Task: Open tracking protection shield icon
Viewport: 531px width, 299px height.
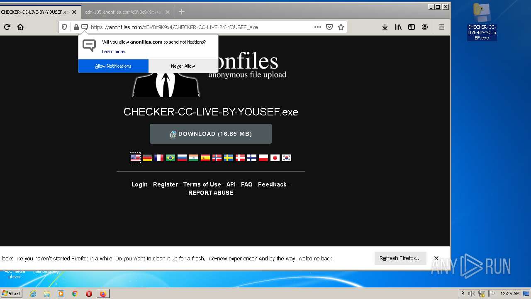Action: 64,27
